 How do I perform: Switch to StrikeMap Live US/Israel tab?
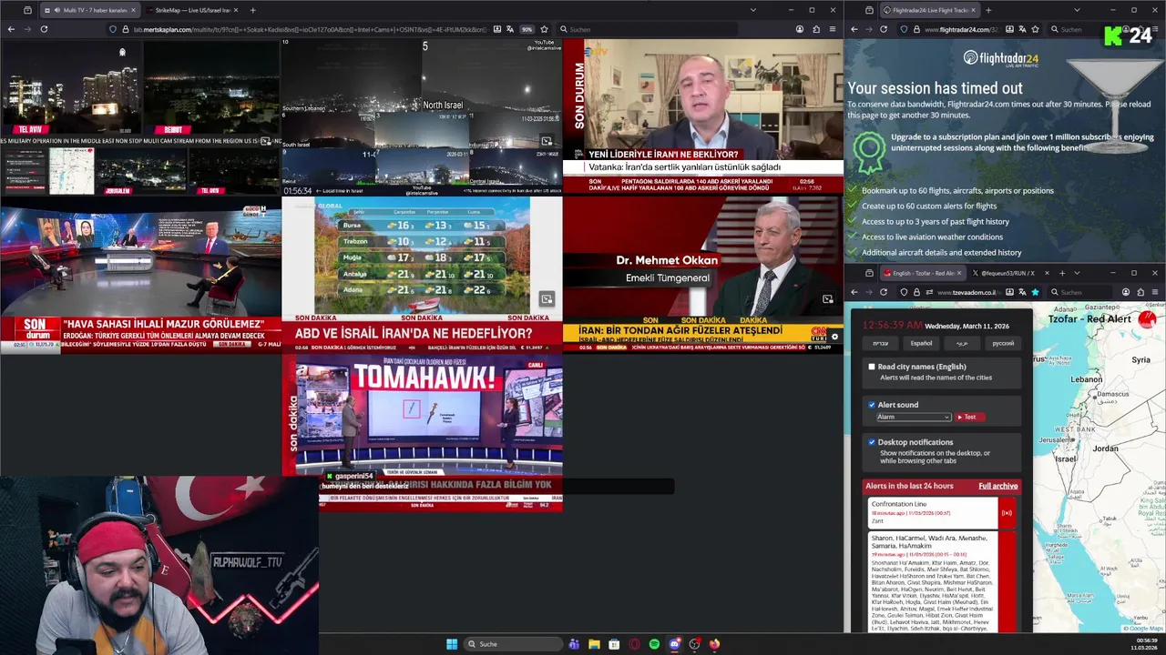pyautogui.click(x=191, y=10)
